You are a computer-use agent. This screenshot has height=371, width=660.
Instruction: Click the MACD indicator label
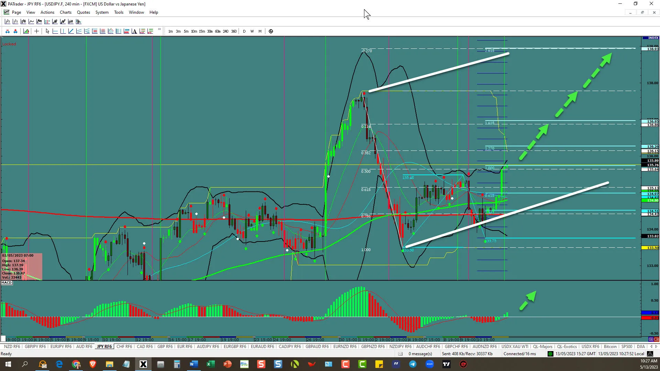[7, 283]
